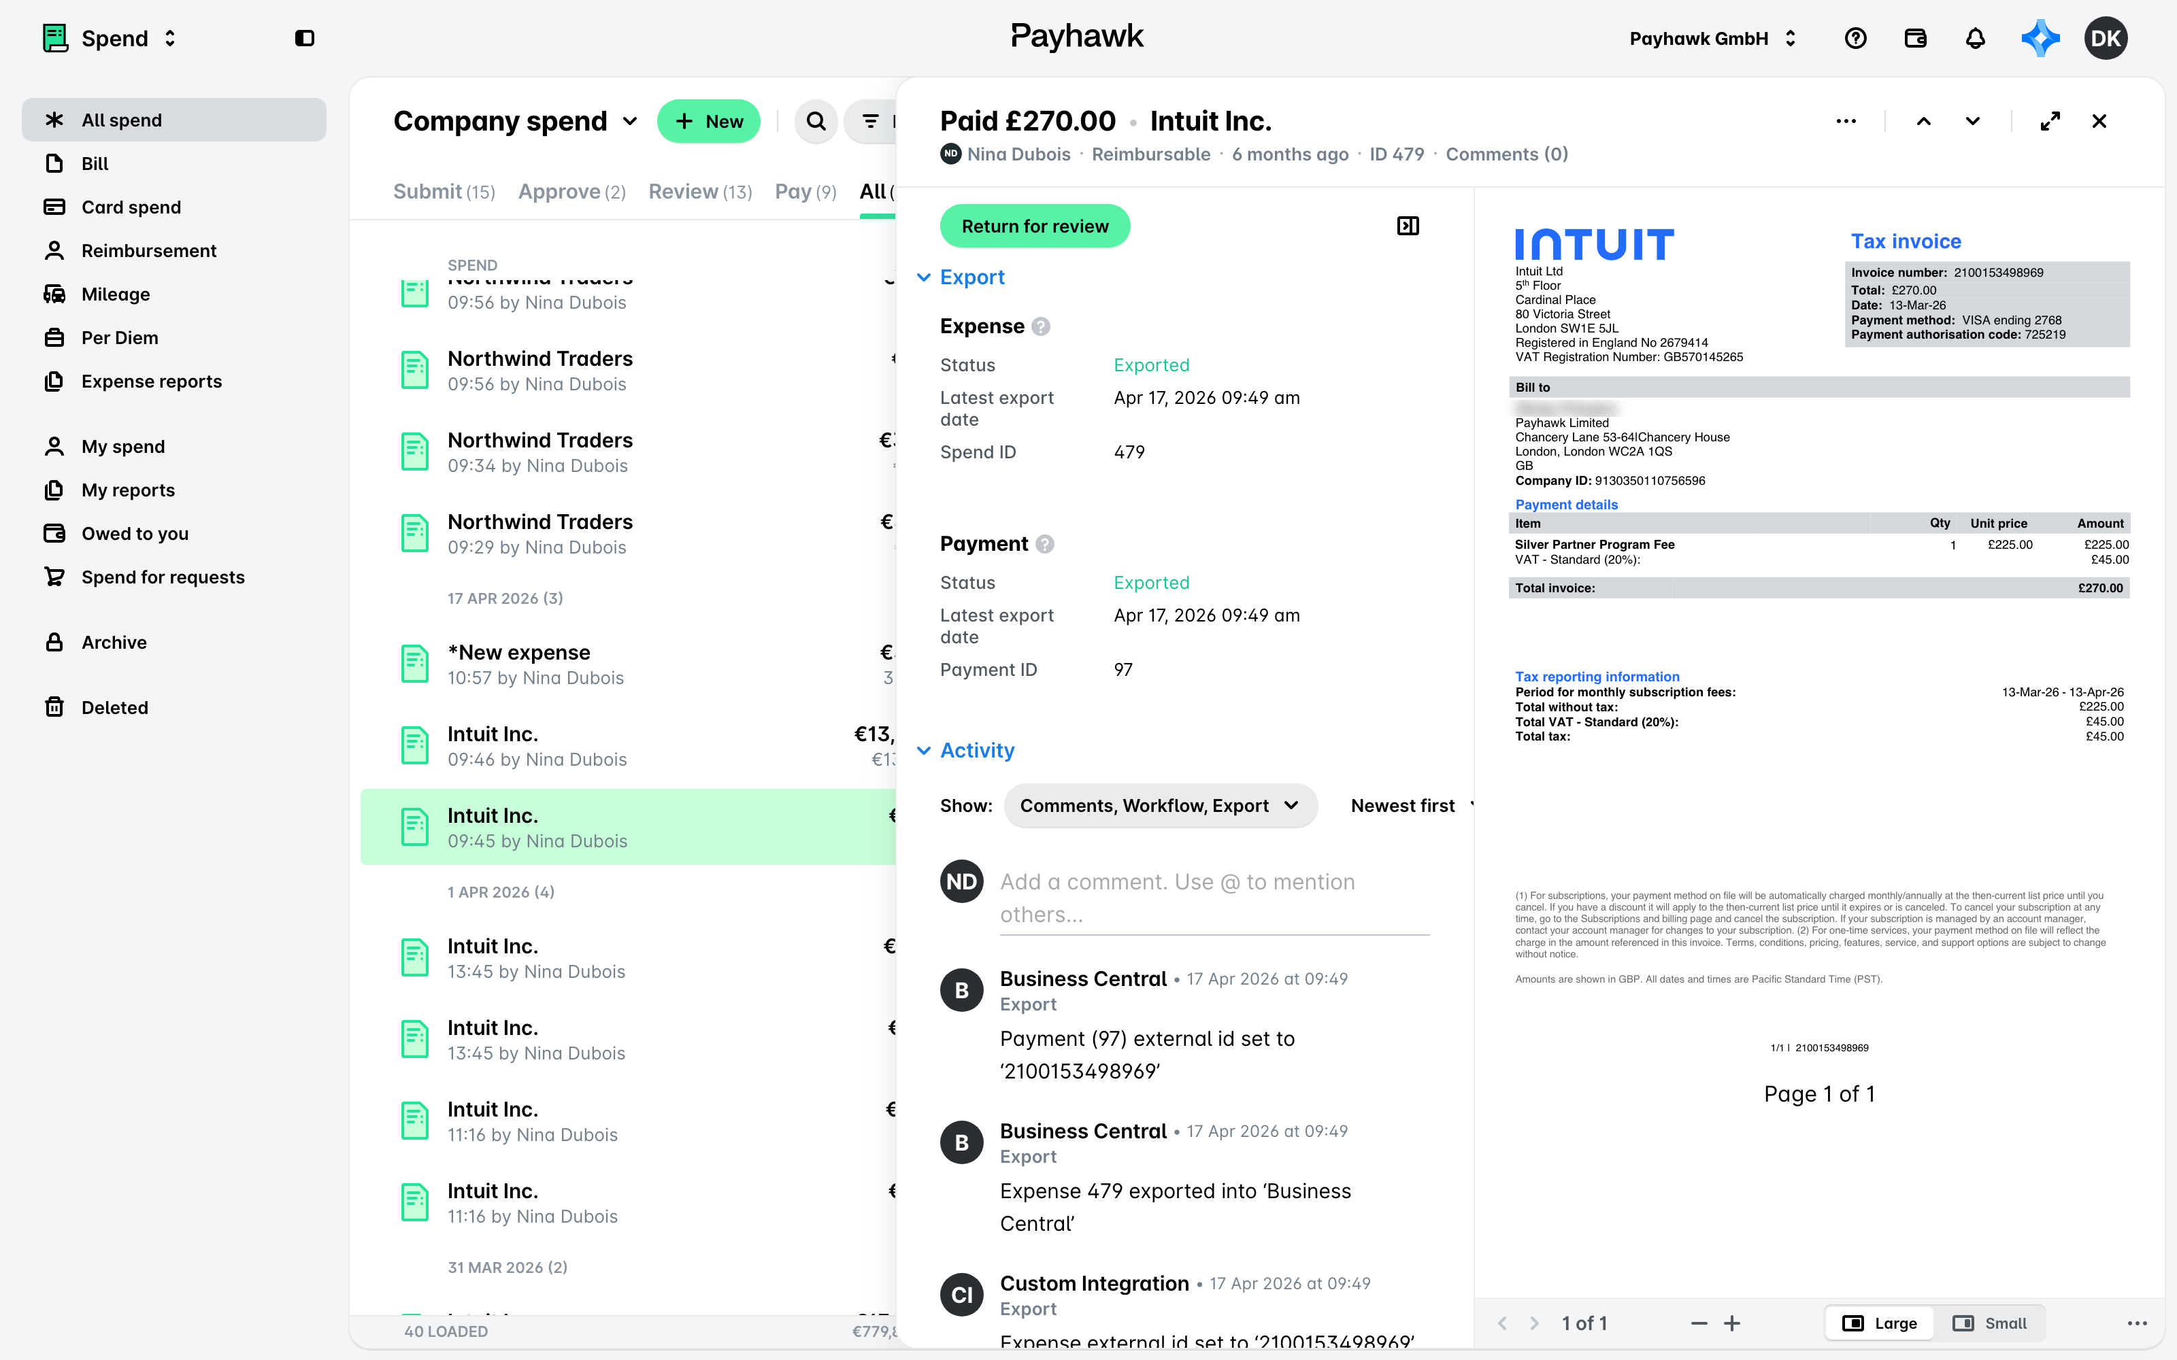This screenshot has width=2177, height=1360.
Task: Collapse the left sidebar with the panel icon
Action: click(x=305, y=39)
